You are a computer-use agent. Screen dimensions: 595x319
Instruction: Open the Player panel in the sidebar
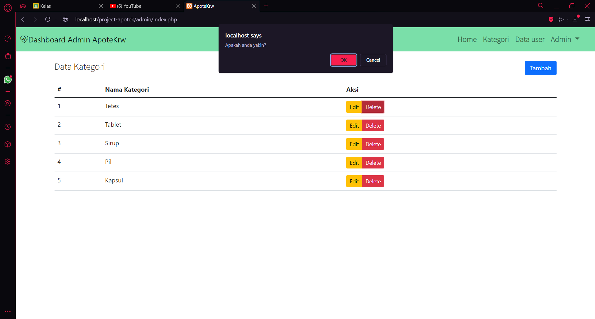[x=7, y=103]
